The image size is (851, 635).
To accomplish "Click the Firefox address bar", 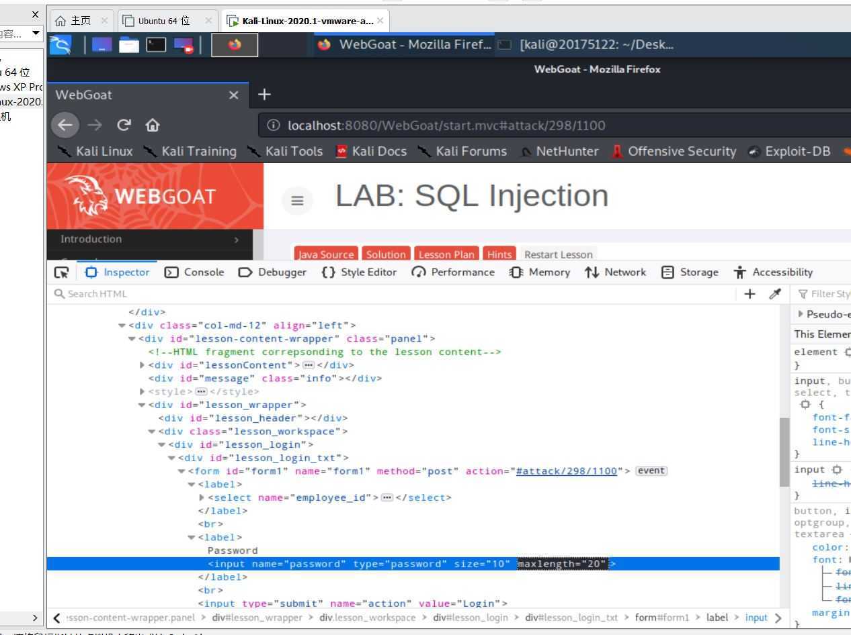I will click(555, 125).
